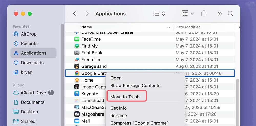The image size is (256, 126).
Task: Select the MacClean360 app icon
Action: [77, 107]
